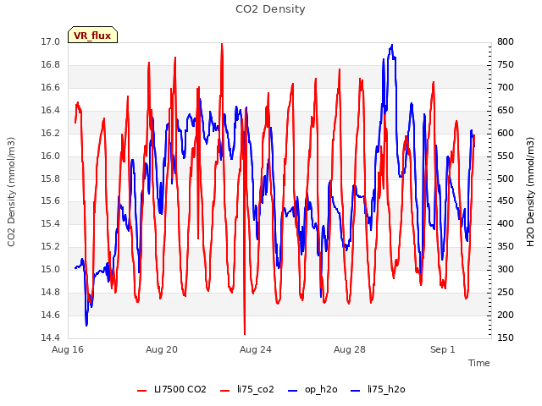This screenshot has height=406, width=542.
Task: Click the Aug 20 x-axis tick label
Action: (162, 349)
